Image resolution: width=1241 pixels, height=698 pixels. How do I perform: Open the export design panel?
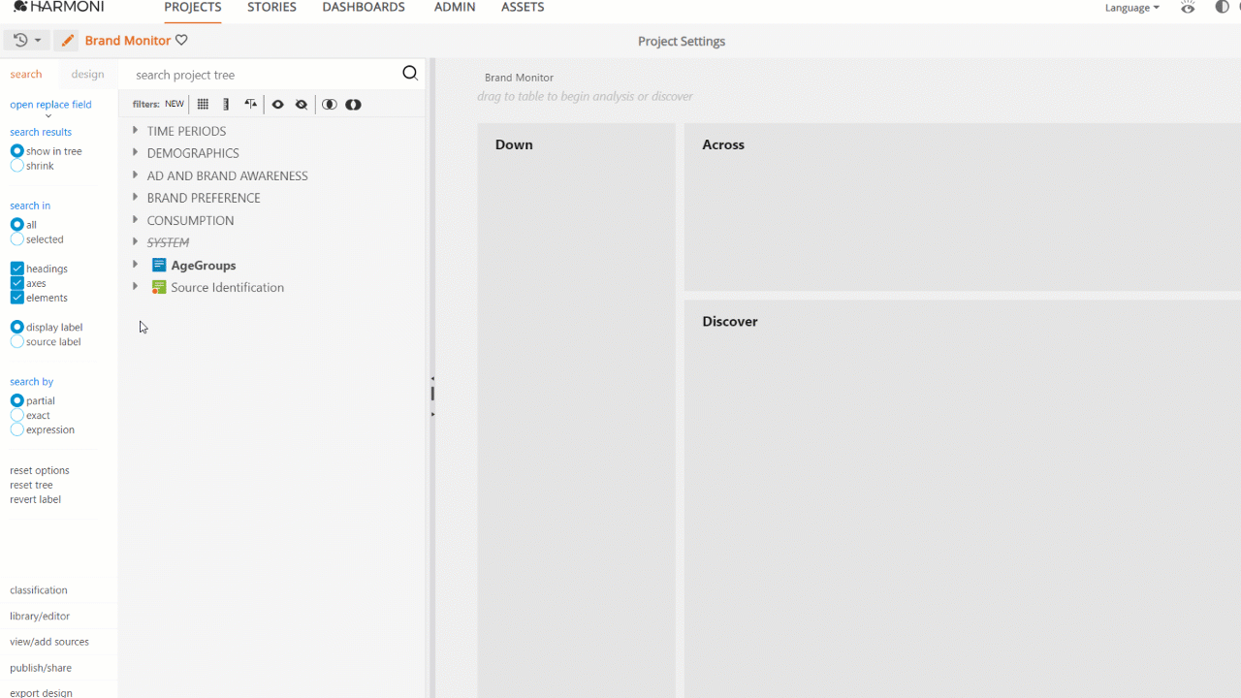pos(41,692)
